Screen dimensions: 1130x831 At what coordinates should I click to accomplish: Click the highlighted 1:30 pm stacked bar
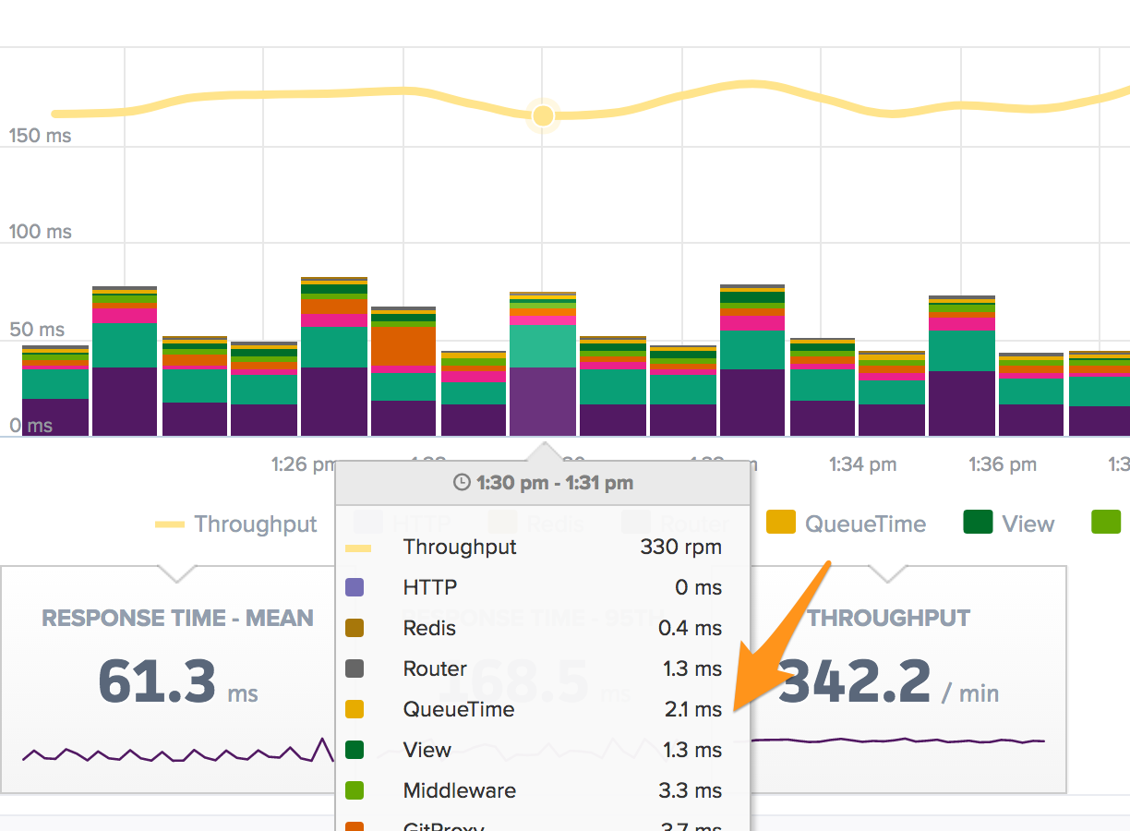tap(543, 364)
